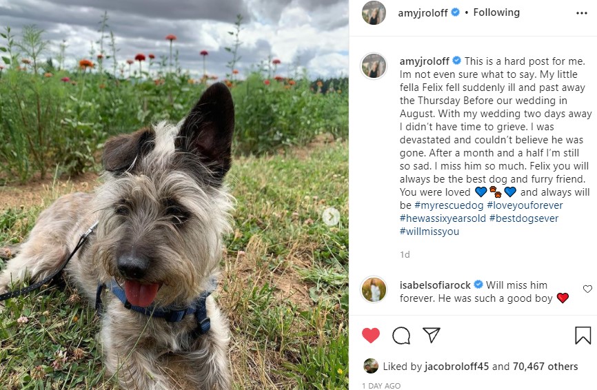Open #loveyouforever hashtag

point(525,205)
